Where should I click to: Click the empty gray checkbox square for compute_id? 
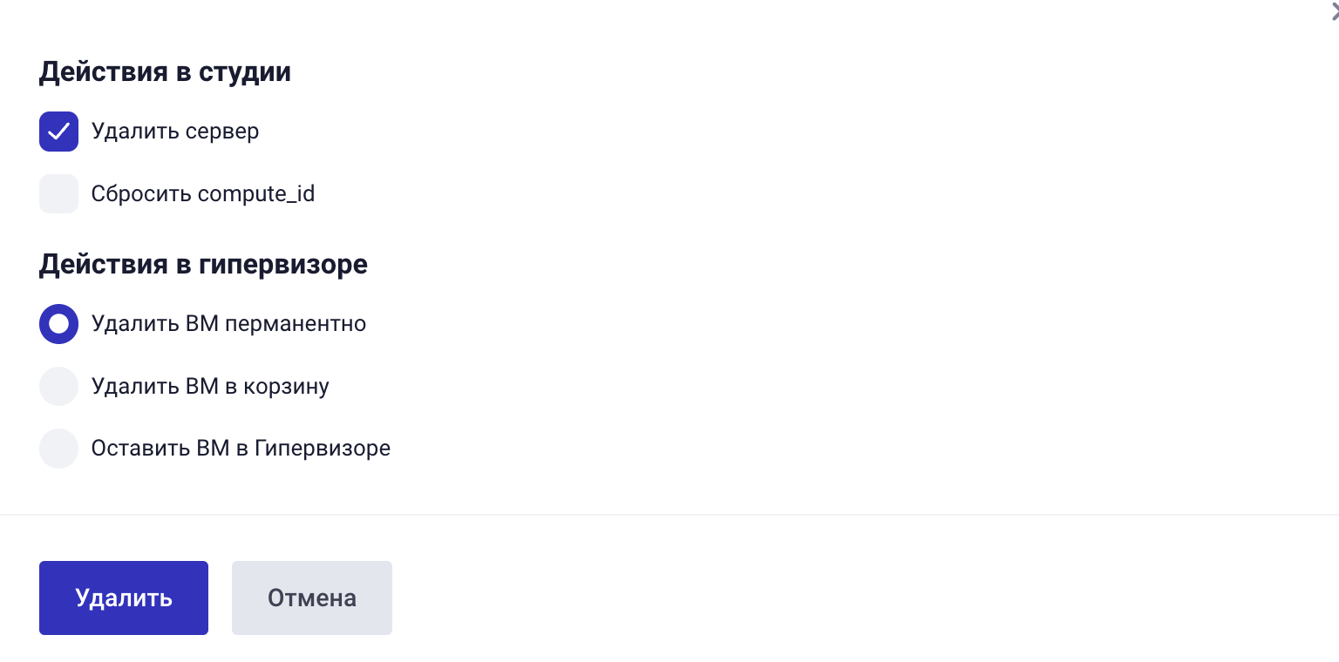tap(58, 193)
